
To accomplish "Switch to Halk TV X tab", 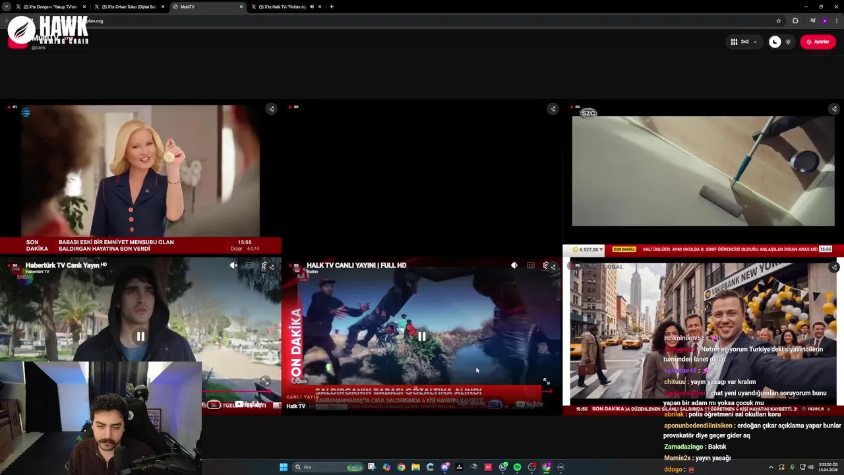I will tap(282, 7).
